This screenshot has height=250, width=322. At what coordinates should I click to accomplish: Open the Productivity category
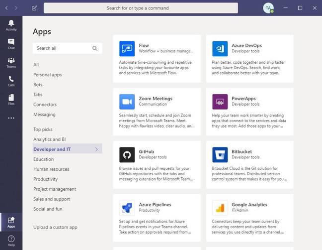45,179
